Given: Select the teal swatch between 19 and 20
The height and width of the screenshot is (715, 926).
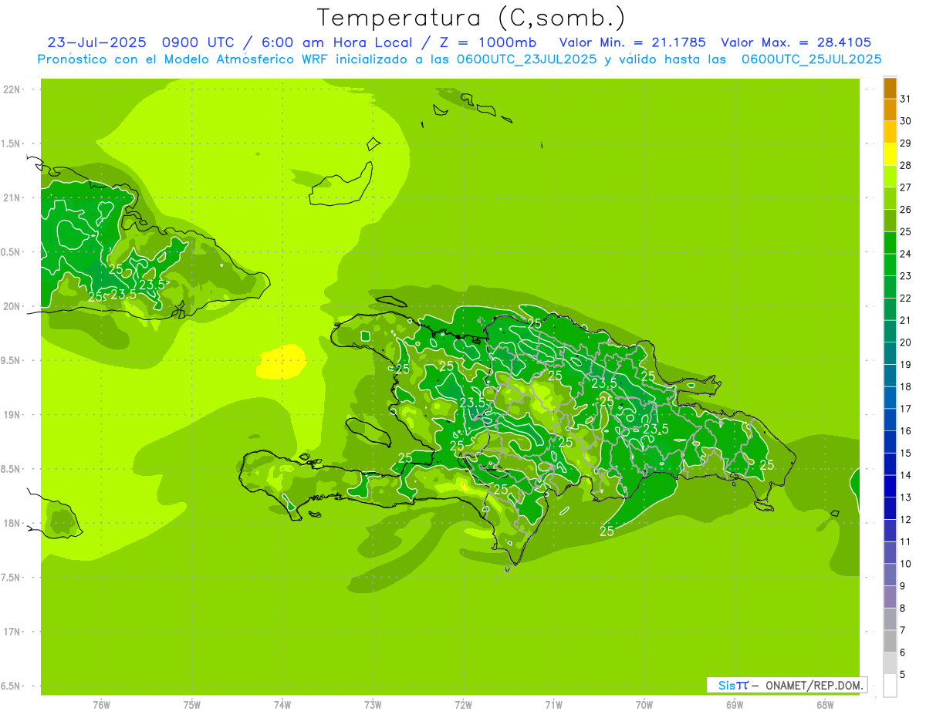Looking at the screenshot, I should pyautogui.click(x=890, y=353).
